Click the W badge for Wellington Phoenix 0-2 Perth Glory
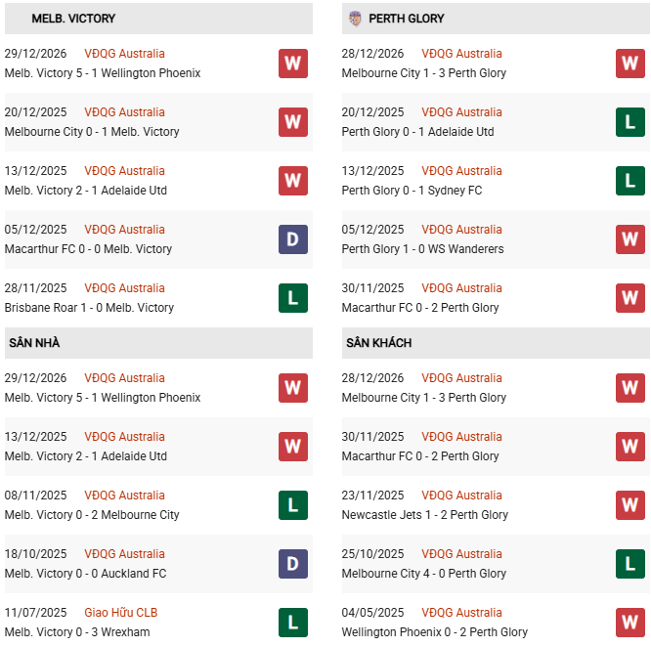This screenshot has height=647, width=651. pyautogui.click(x=629, y=623)
